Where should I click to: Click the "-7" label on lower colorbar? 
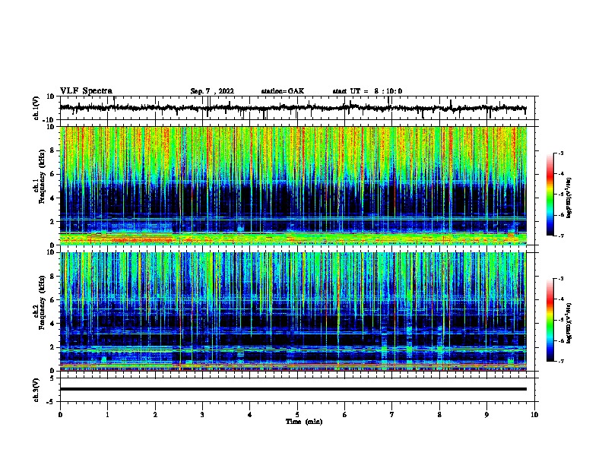(x=560, y=361)
